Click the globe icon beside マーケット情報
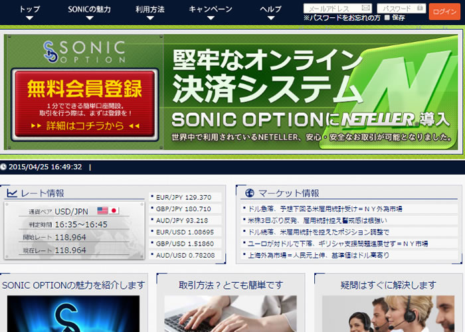465x332 pixels. coord(250,193)
